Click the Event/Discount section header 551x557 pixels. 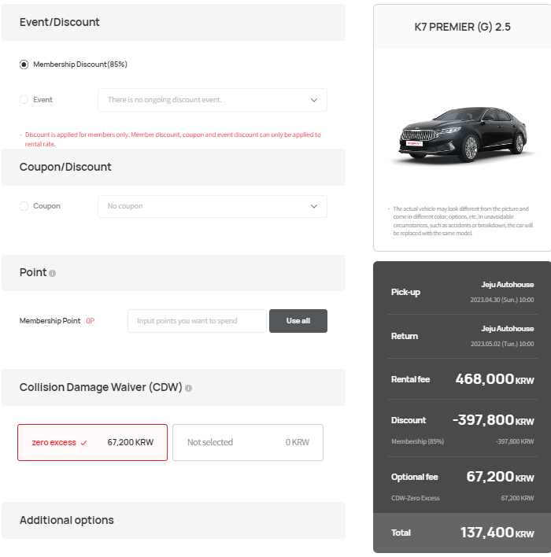tap(173, 22)
